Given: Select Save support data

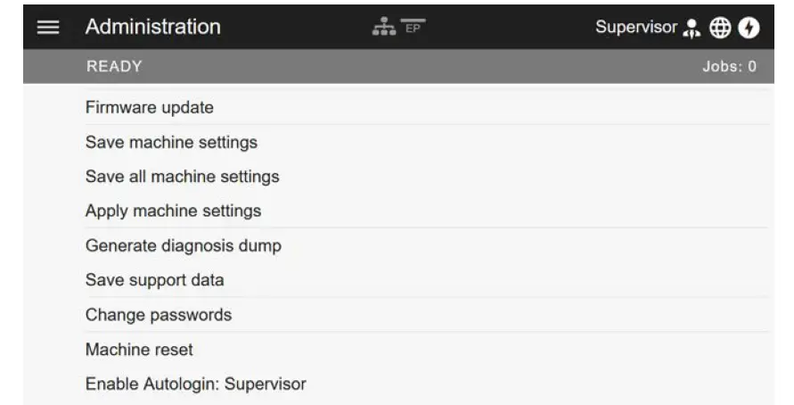Looking at the screenshot, I should pyautogui.click(x=154, y=280).
